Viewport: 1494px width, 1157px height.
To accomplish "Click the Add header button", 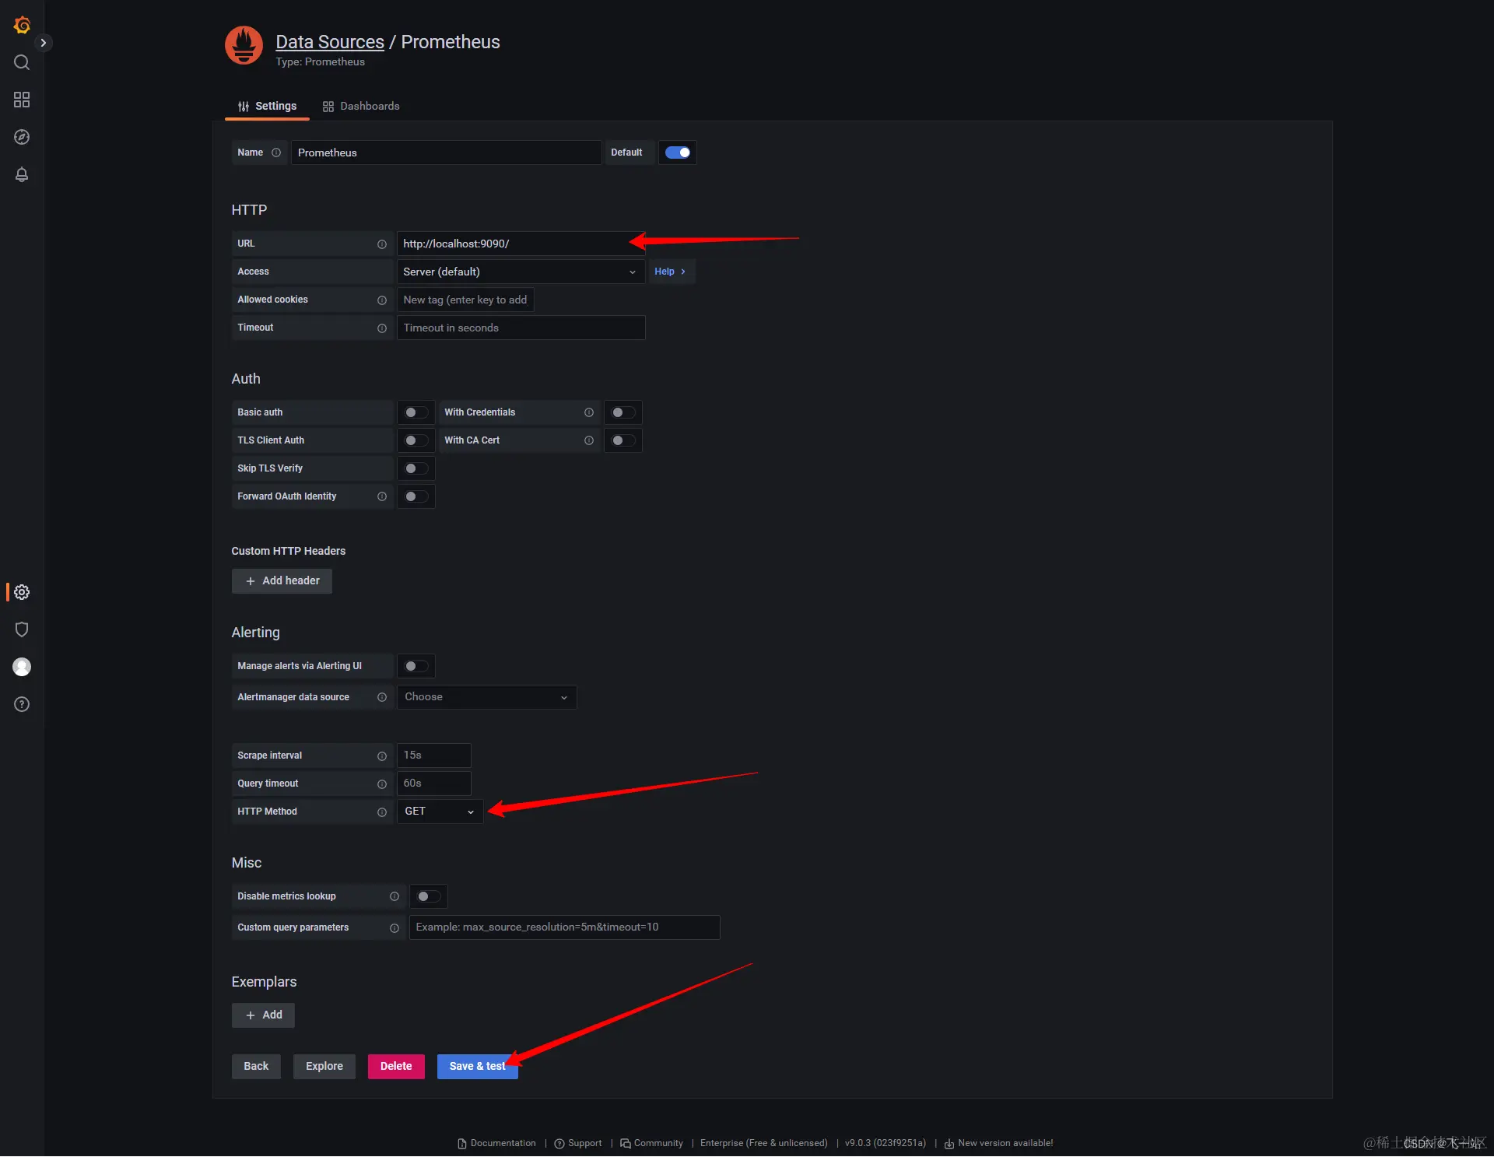I will [282, 580].
